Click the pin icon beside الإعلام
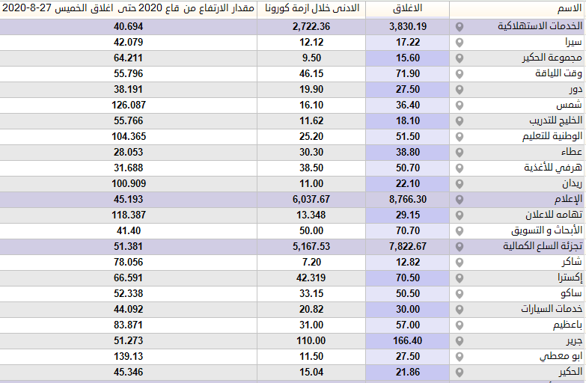The width and height of the screenshot is (586, 383). tap(460, 200)
